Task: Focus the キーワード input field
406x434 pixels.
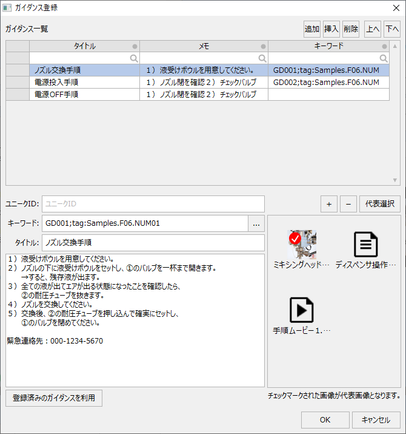Action: coord(145,223)
